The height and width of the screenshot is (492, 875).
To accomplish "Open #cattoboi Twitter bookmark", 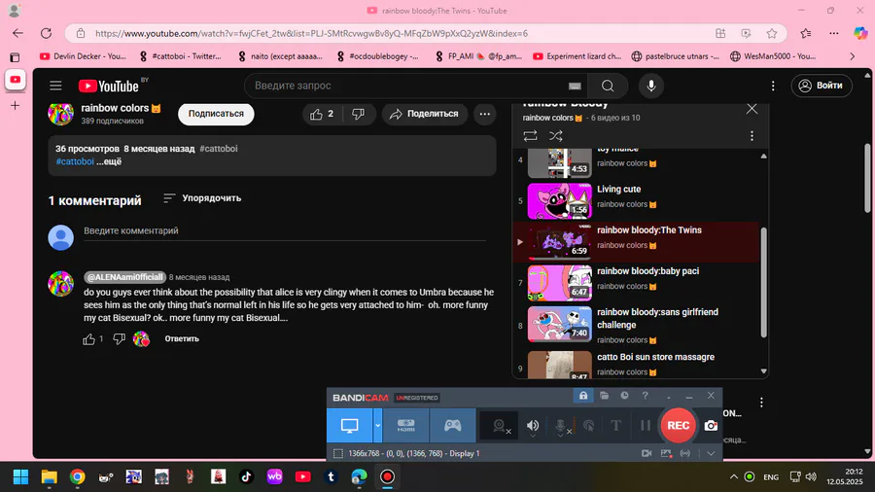I will (x=180, y=56).
